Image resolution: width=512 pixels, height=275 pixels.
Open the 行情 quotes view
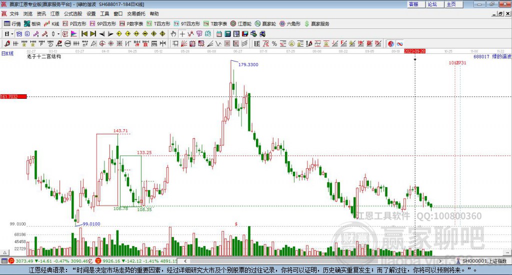tap(12, 24)
